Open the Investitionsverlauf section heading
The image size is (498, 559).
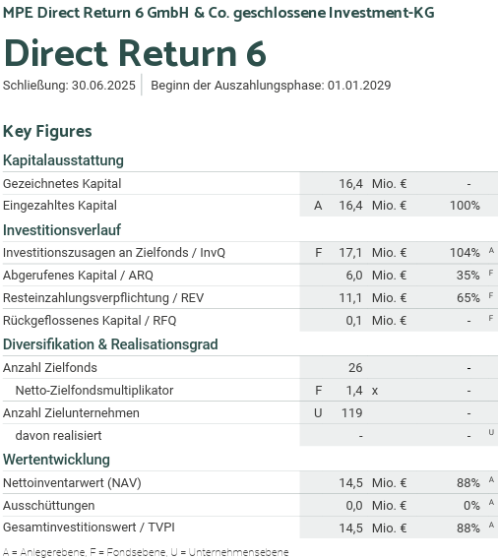62,230
